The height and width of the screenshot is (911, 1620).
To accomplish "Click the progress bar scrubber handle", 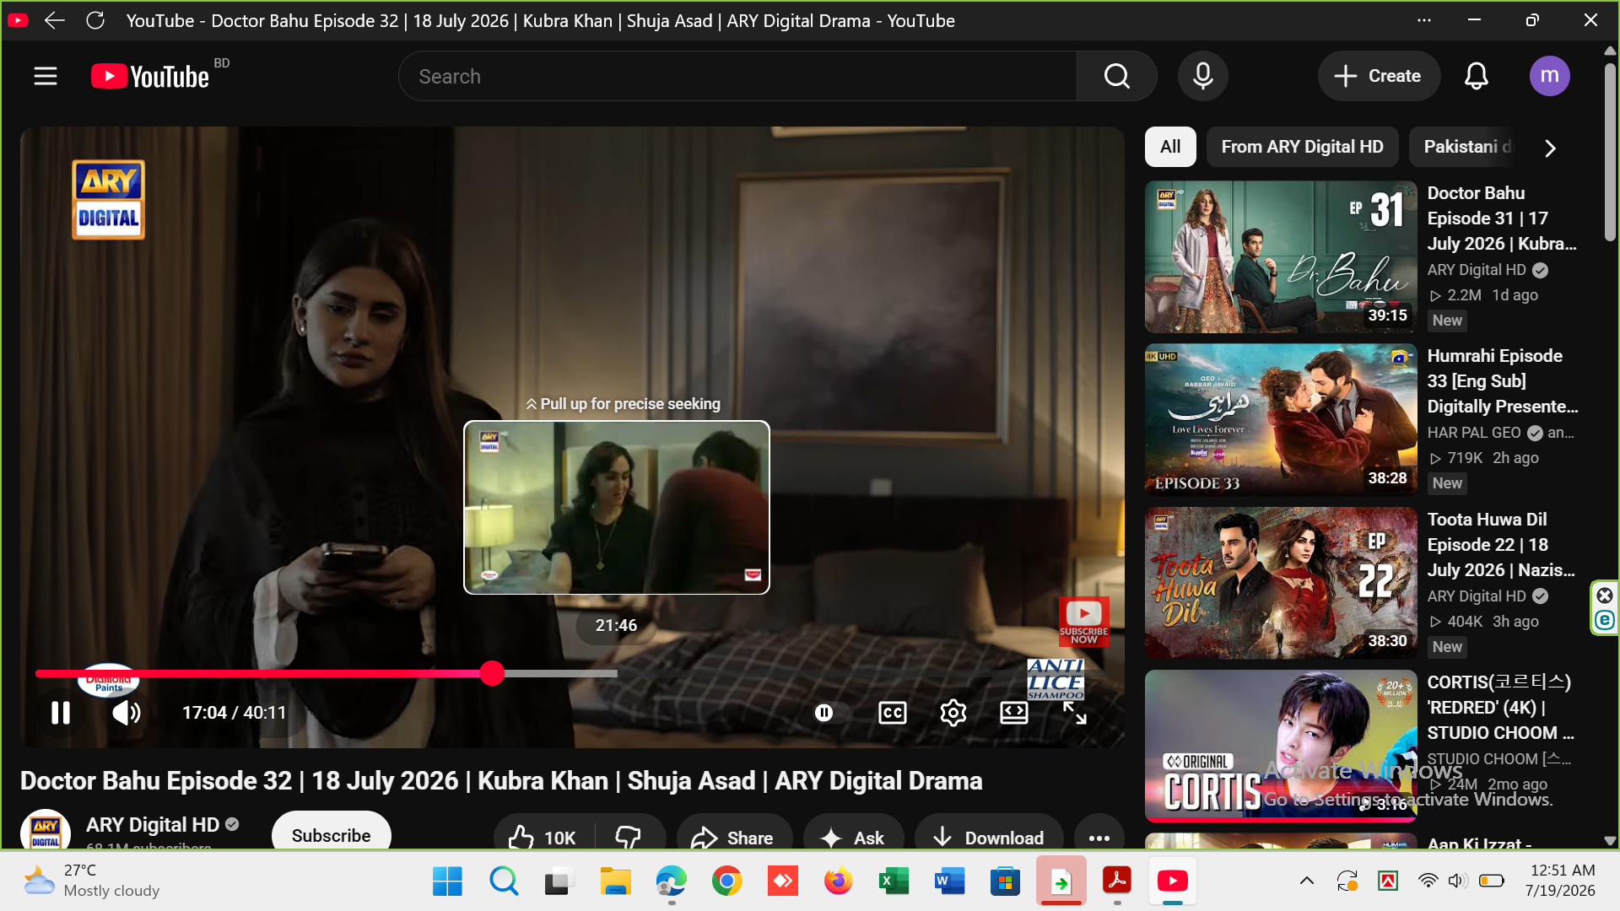I will coord(492,673).
